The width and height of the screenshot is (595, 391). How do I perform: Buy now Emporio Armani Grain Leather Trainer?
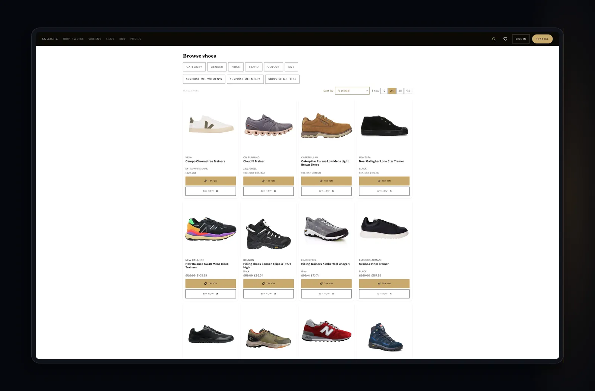tap(384, 294)
